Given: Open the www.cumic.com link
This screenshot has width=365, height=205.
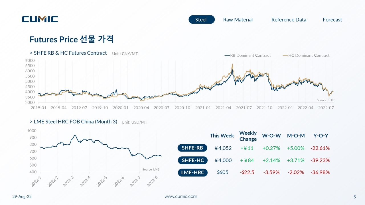Looking at the screenshot, I should pos(181,196).
